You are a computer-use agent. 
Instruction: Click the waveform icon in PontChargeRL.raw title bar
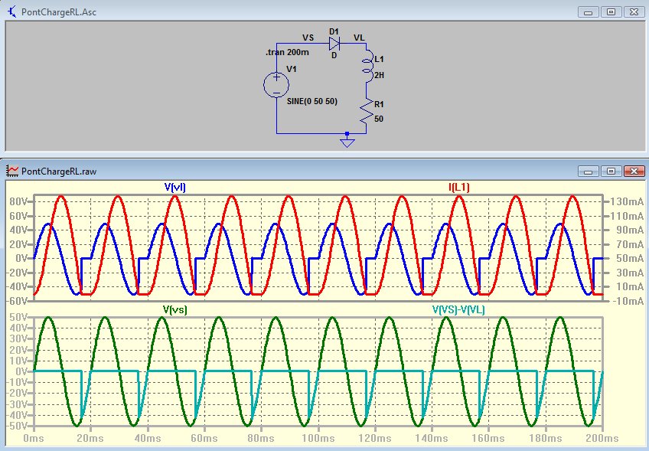(x=12, y=171)
